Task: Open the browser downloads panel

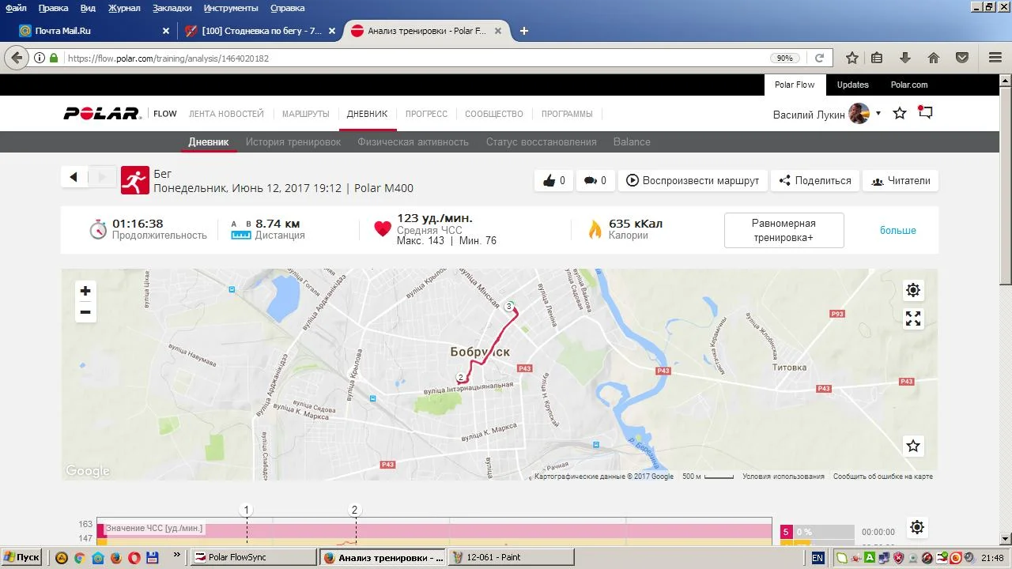Action: click(x=905, y=58)
